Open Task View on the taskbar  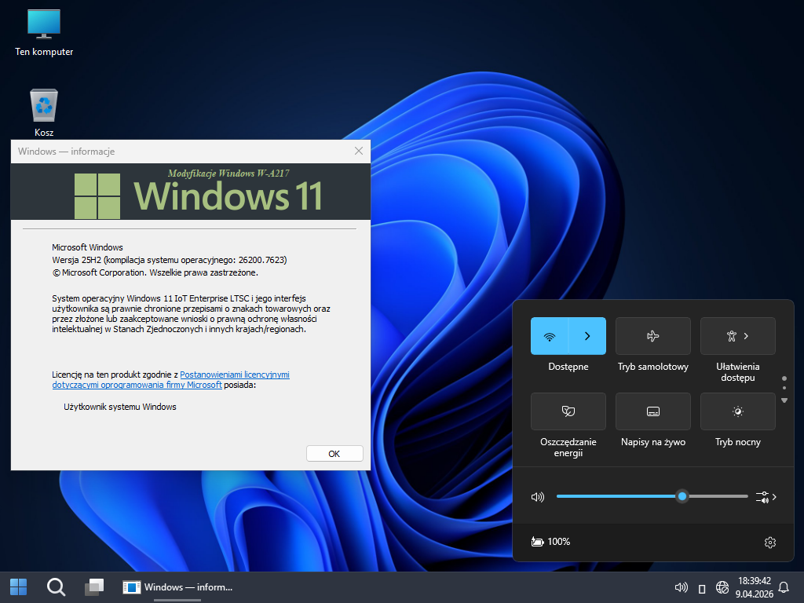pos(94,587)
